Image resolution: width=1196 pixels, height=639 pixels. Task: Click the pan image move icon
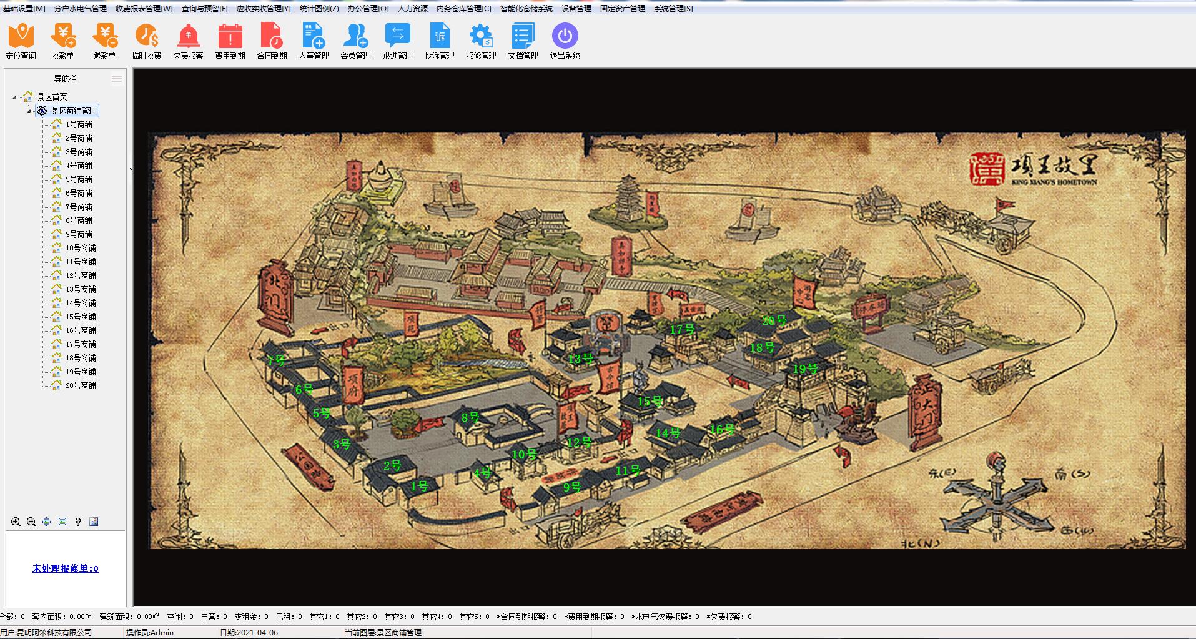47,522
